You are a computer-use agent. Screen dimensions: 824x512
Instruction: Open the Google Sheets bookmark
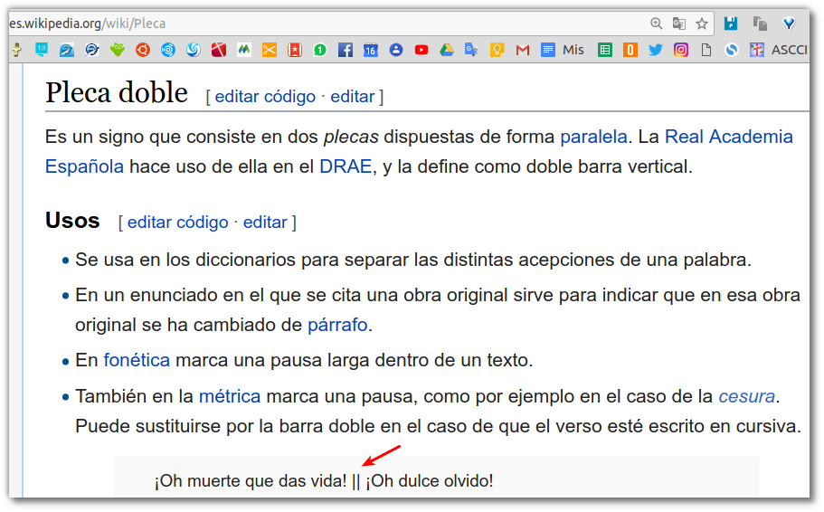point(605,50)
